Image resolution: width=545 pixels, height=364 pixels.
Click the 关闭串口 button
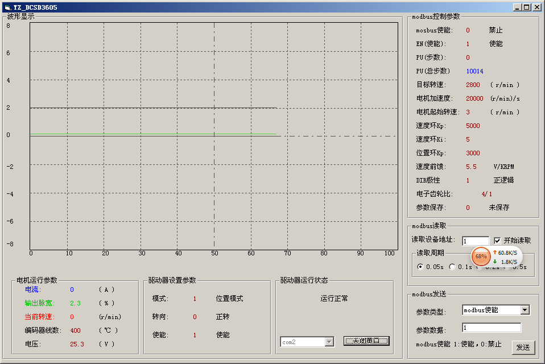coord(366,341)
